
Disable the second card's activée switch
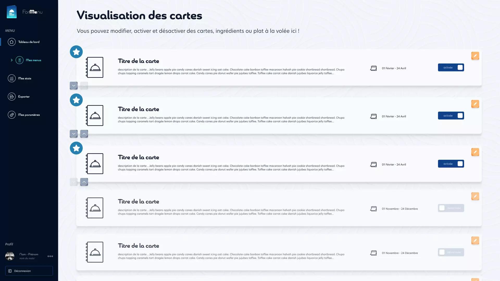click(451, 116)
